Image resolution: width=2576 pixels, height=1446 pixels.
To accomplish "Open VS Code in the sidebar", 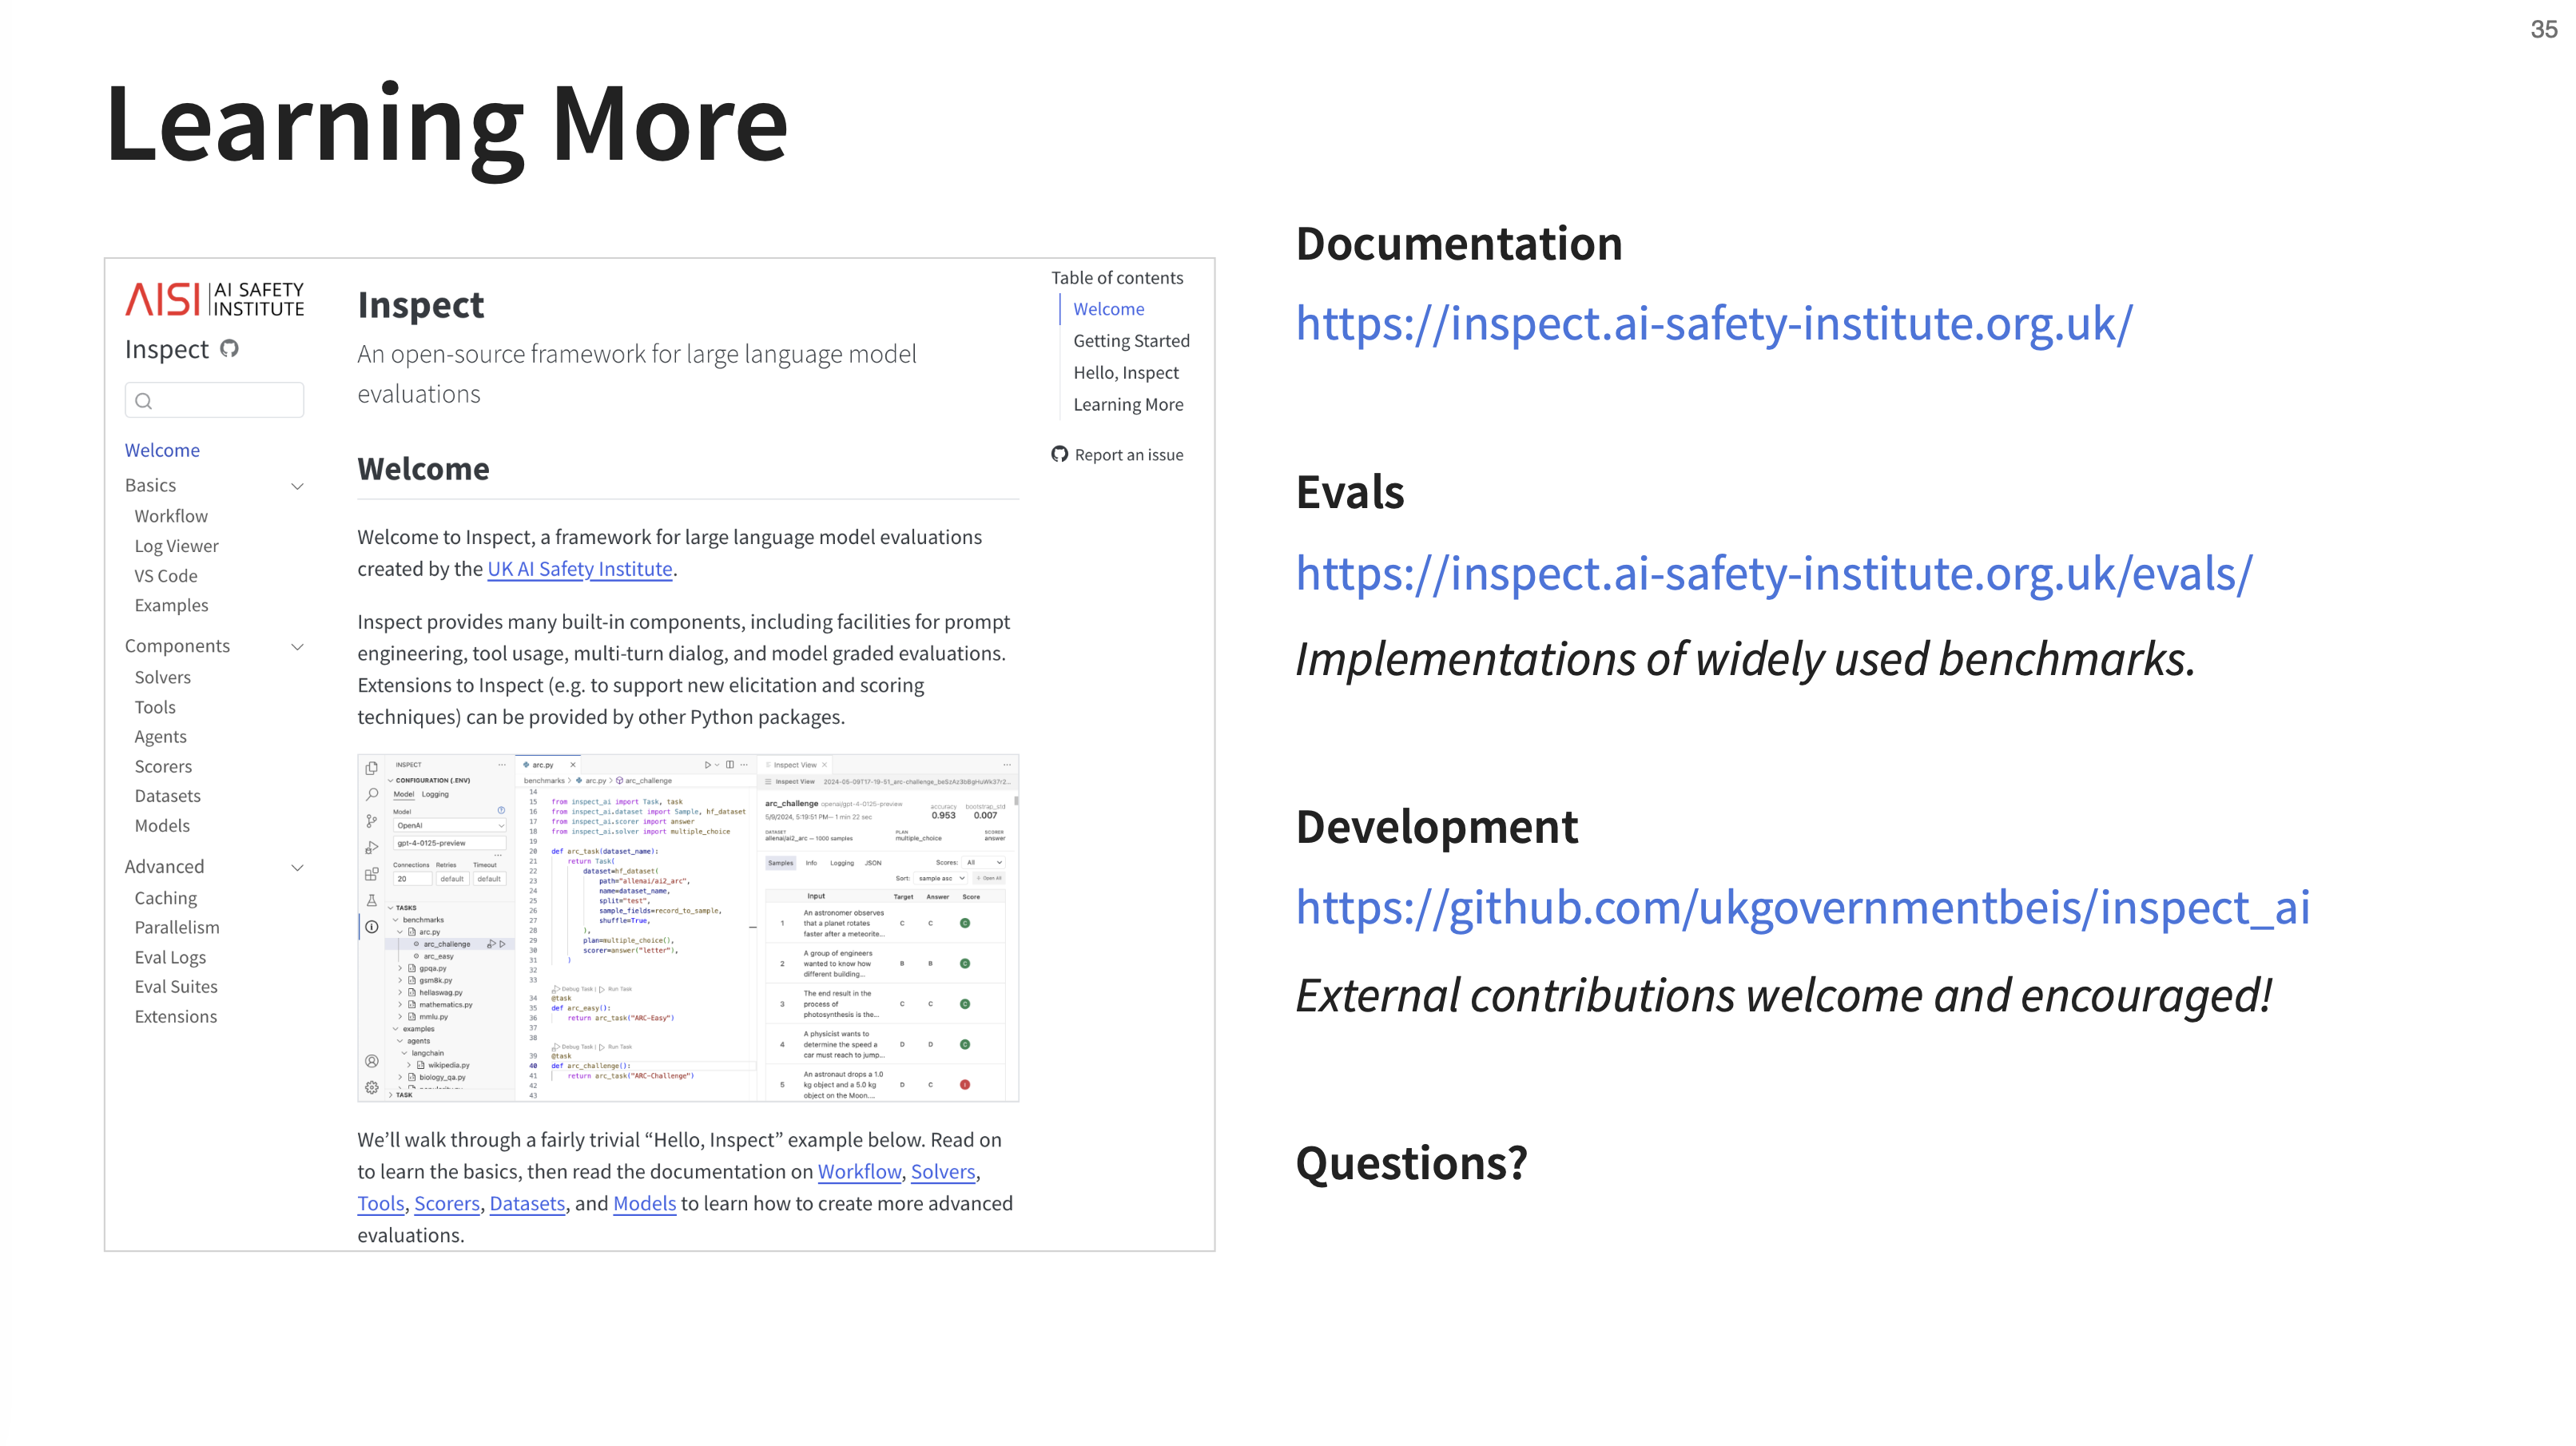I will point(166,576).
